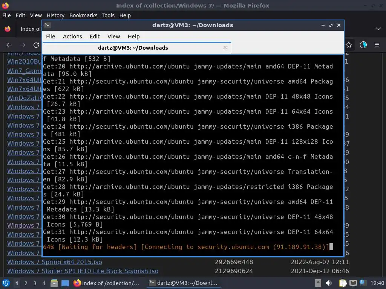Click the Firefox window title bar text
Screen dimensions: 386x289
[x=193, y=5]
